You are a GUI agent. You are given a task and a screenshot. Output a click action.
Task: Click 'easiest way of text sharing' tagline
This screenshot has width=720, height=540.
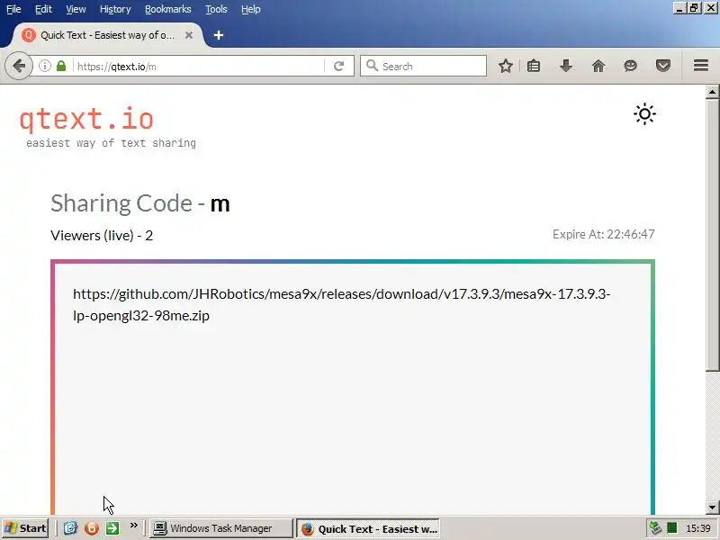111,143
